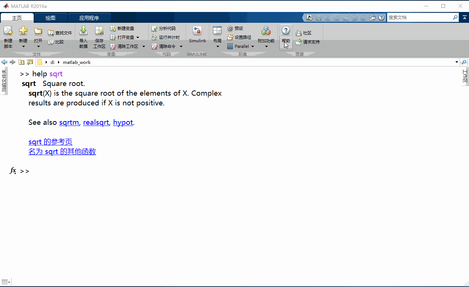This screenshot has width=469, height=287.
Task: Switch to the 绘图 (Plots) tab
Action: [x=51, y=18]
